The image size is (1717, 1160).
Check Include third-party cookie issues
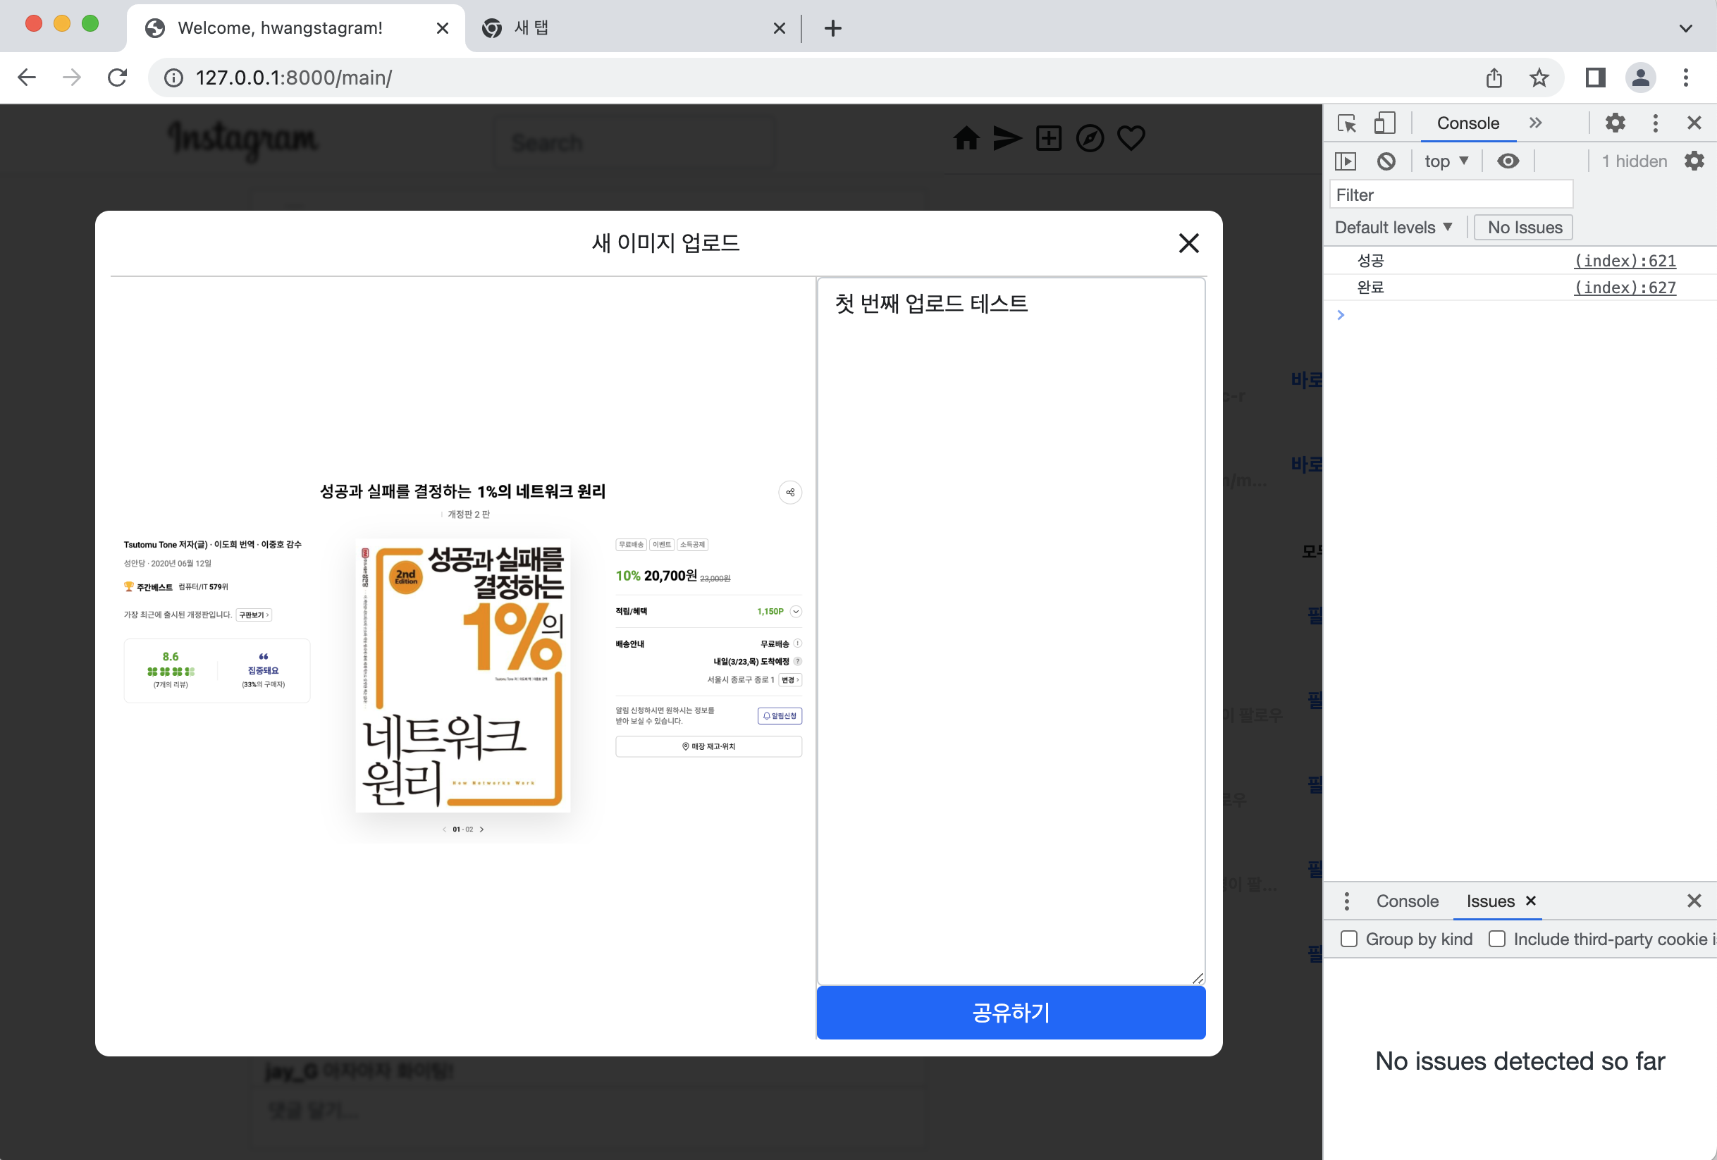(x=1497, y=939)
